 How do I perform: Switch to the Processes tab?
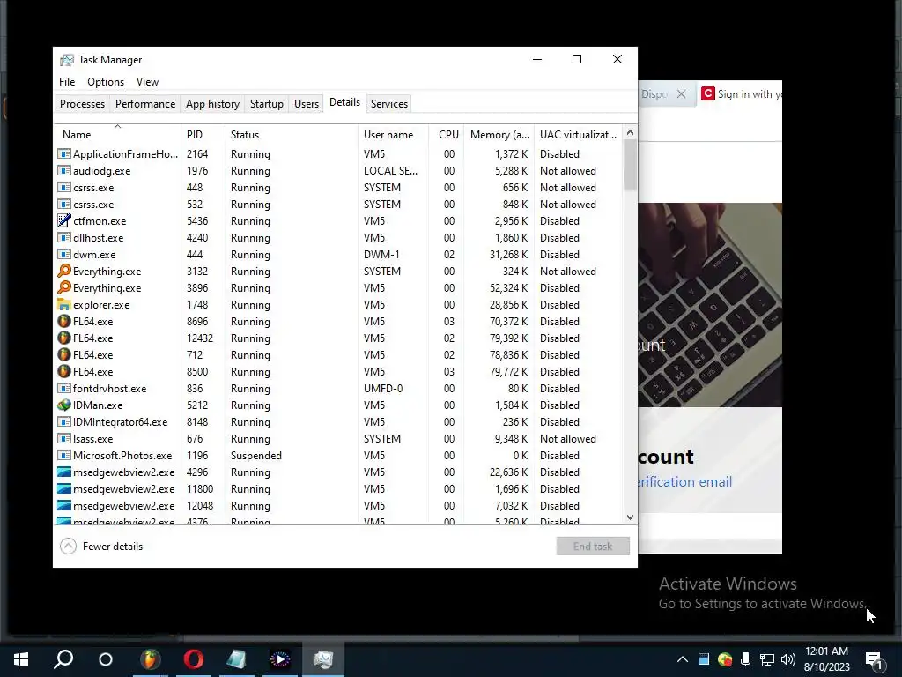pyautogui.click(x=82, y=104)
